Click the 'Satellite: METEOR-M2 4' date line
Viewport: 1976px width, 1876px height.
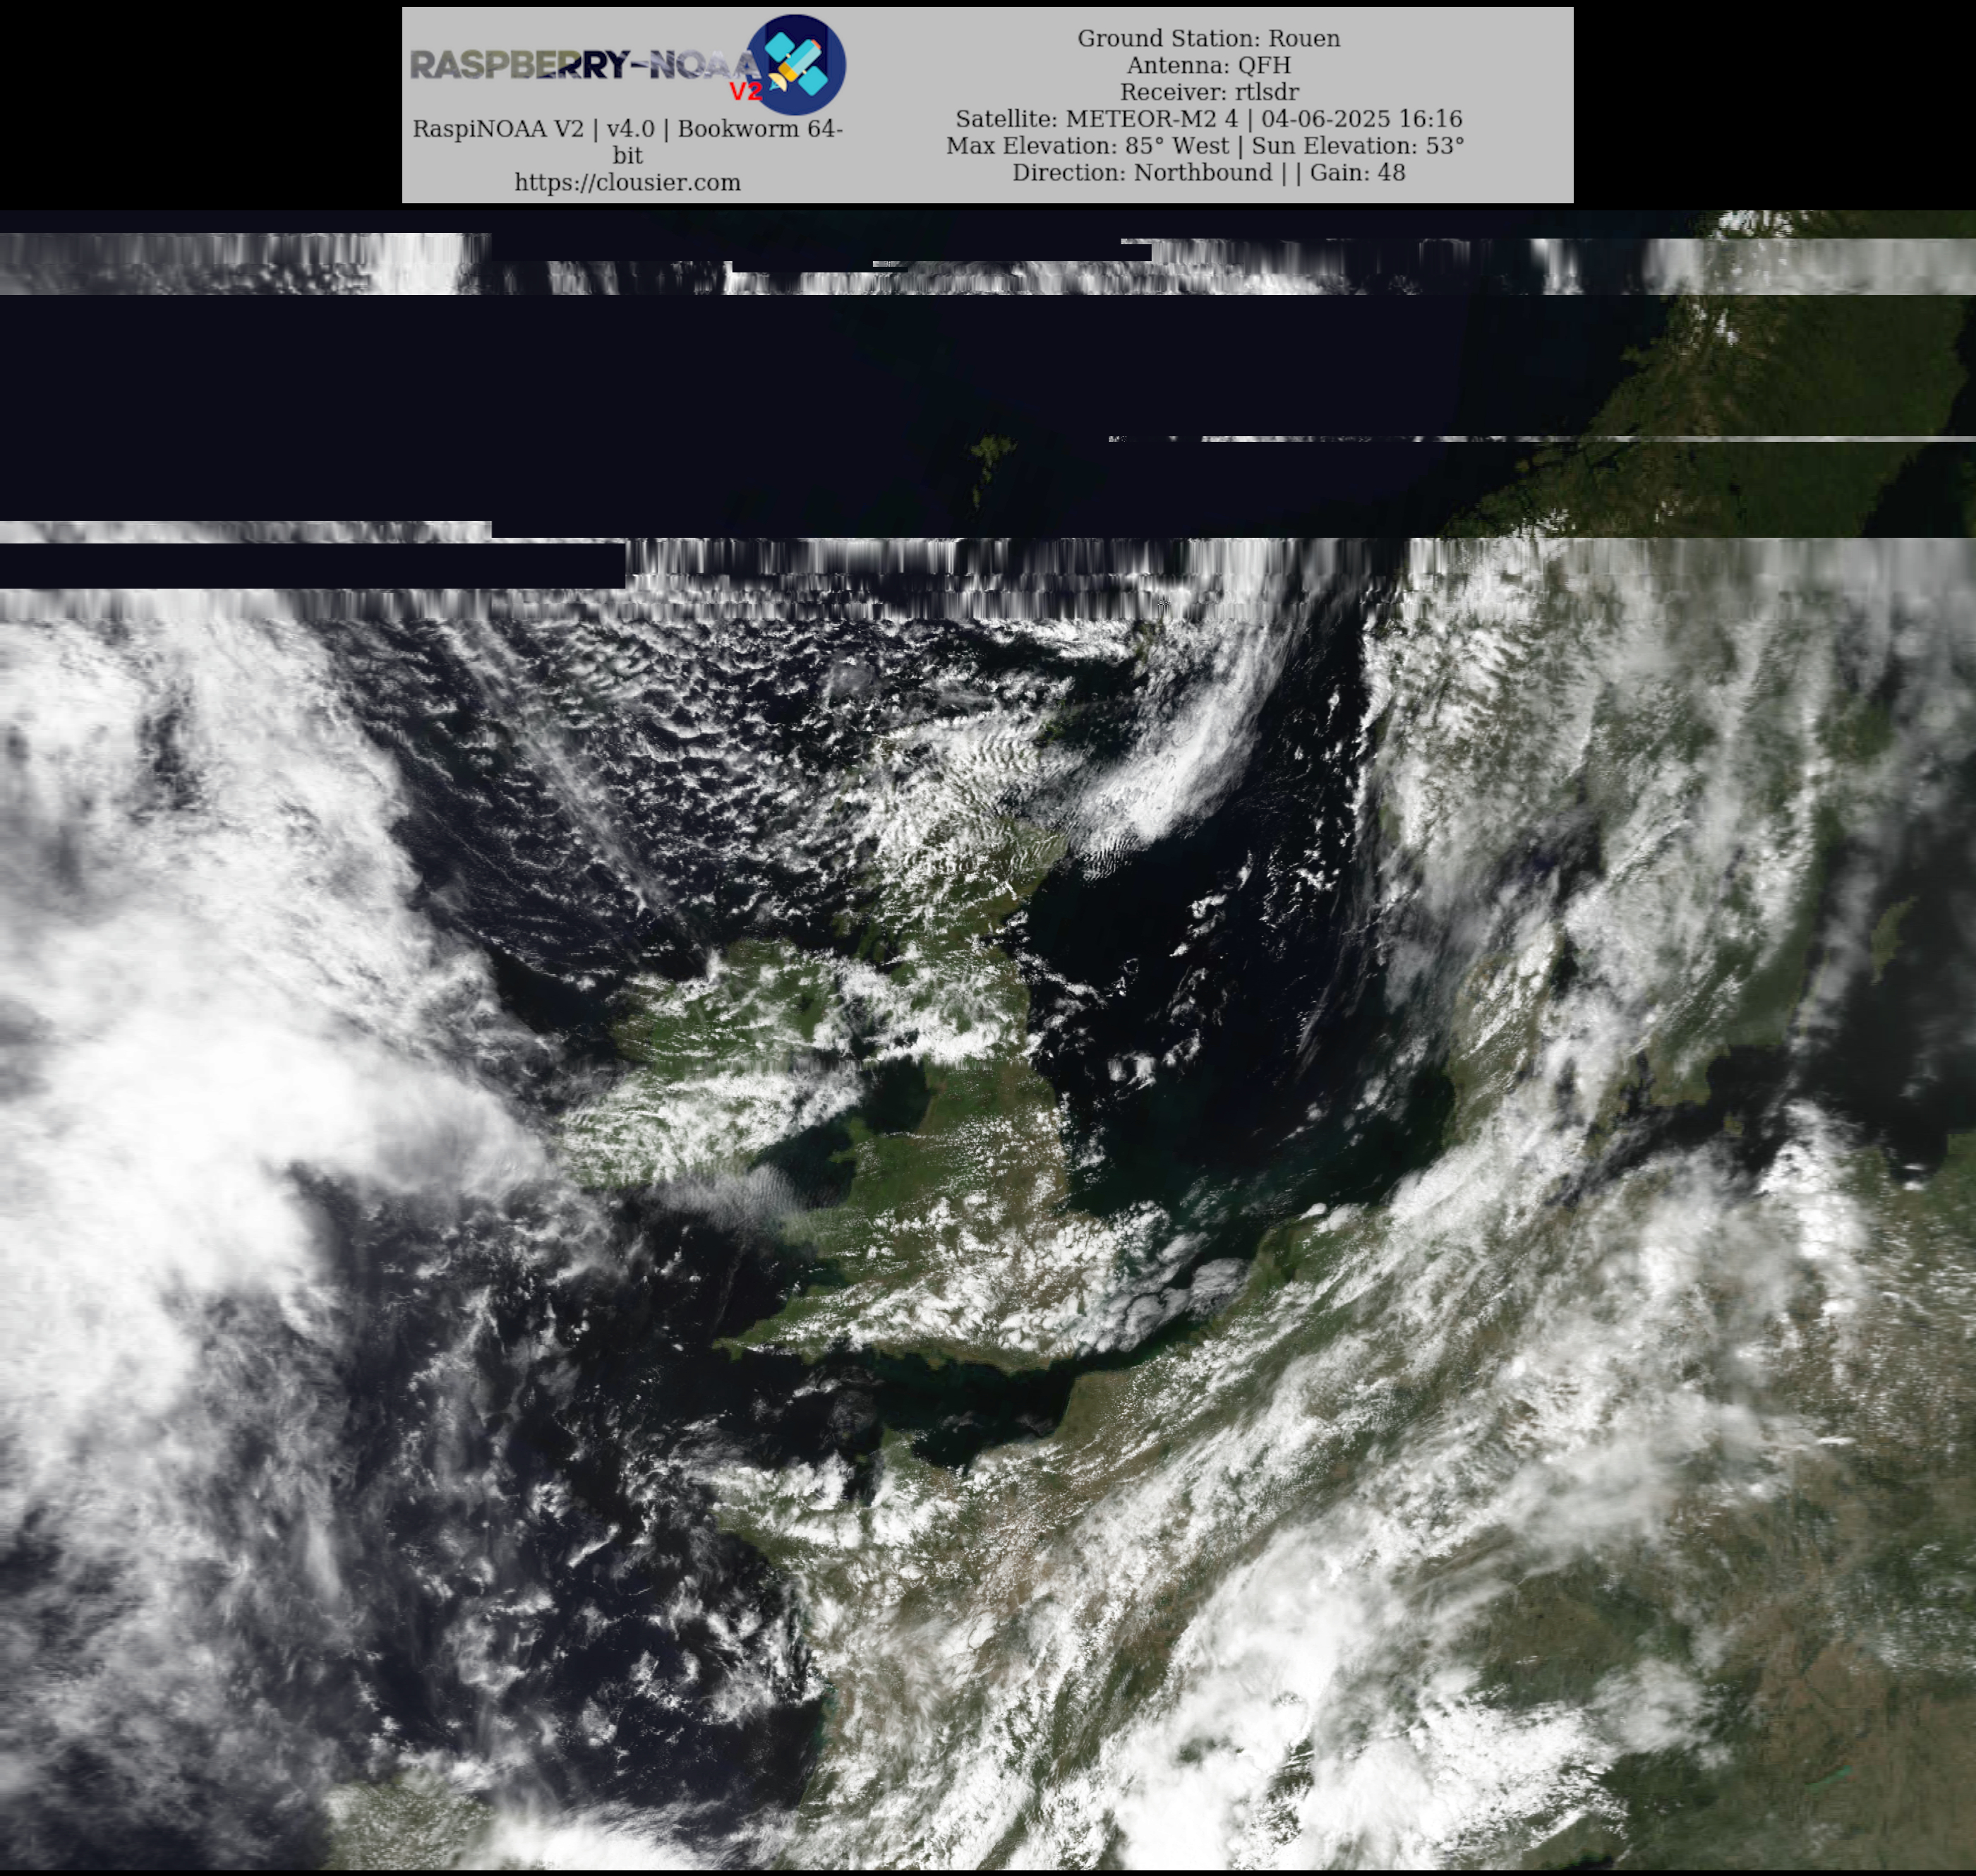pos(1208,119)
